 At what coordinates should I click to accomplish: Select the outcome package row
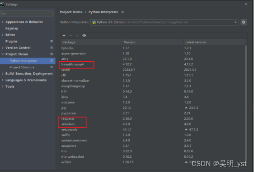click(153, 102)
